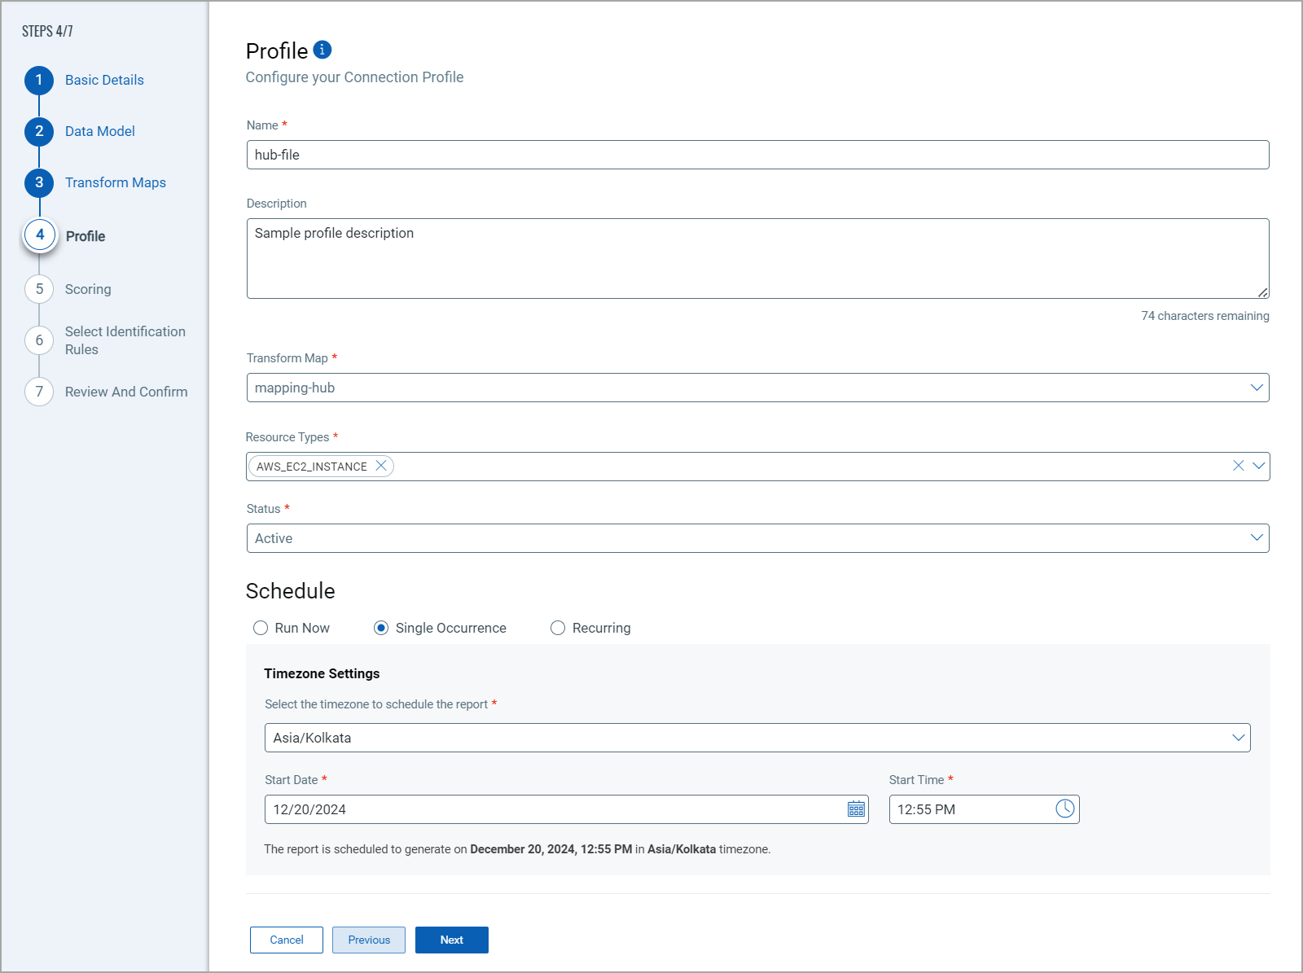Screen dimensions: 1303x973
Task: Click the step 5 Scoring circle
Action: [x=39, y=289]
